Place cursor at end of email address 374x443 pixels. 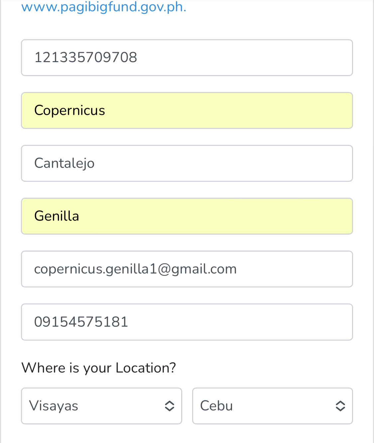238,269
